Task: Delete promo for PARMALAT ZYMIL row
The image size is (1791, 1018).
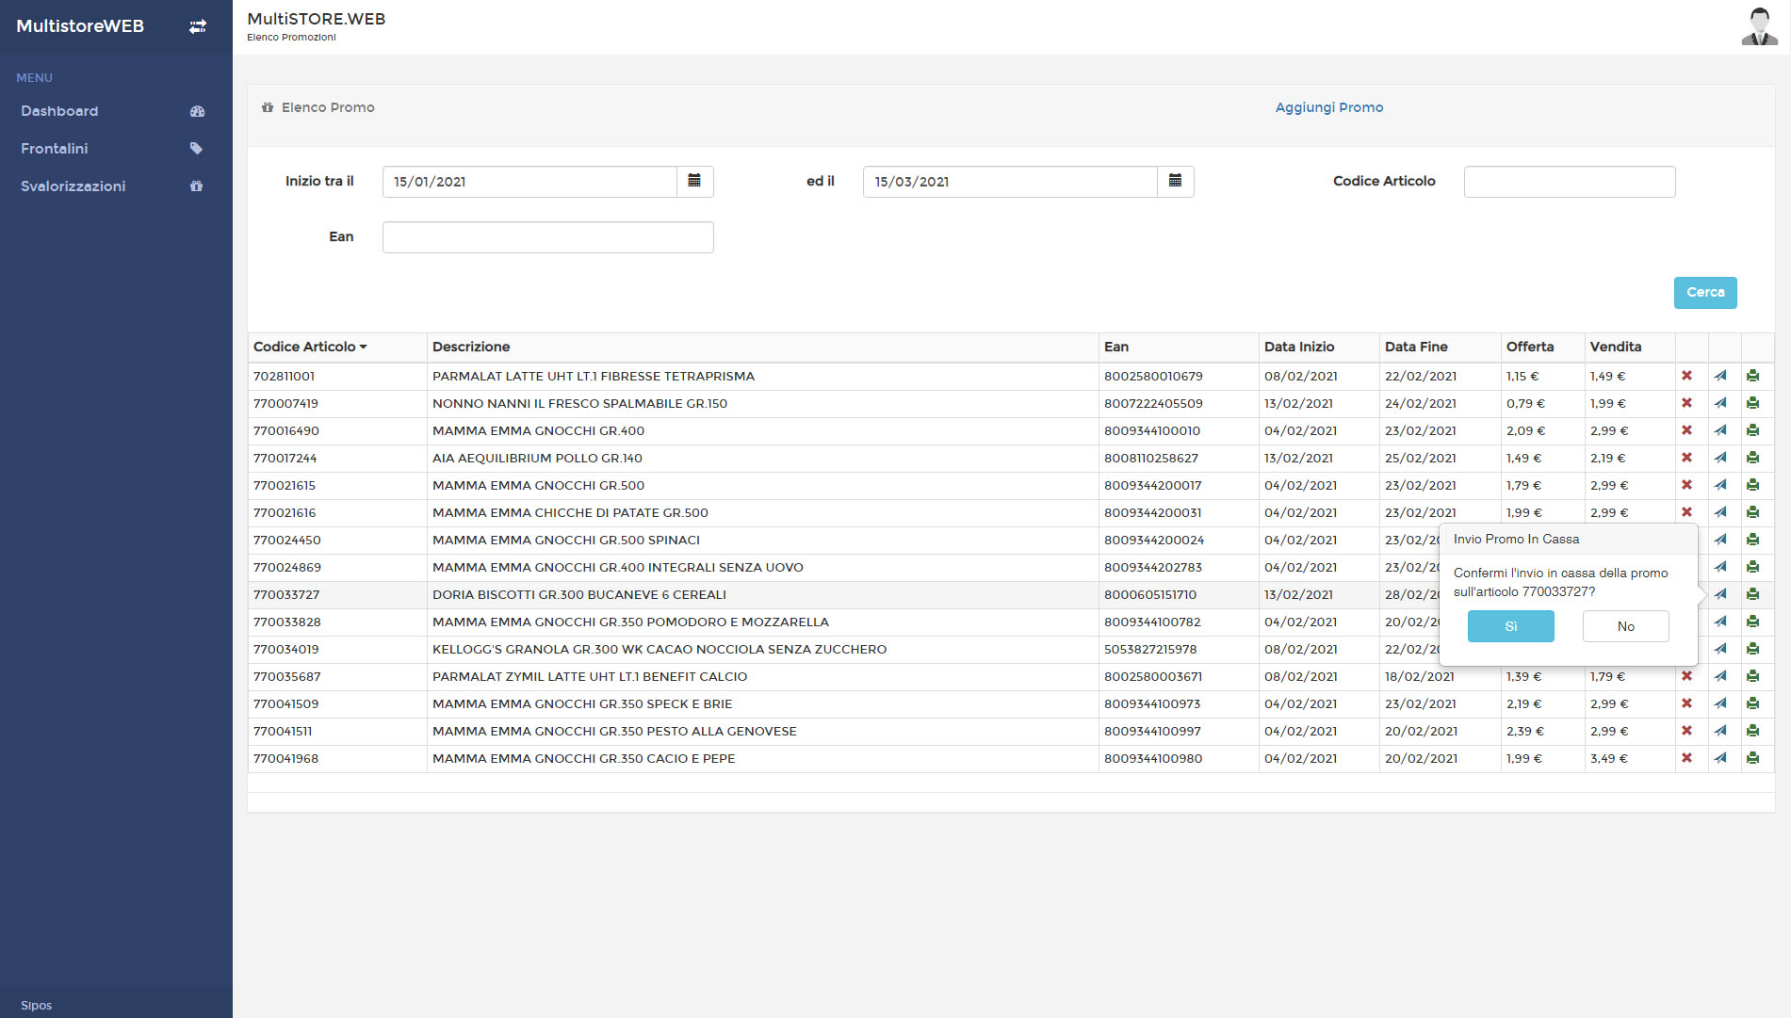Action: (1686, 676)
